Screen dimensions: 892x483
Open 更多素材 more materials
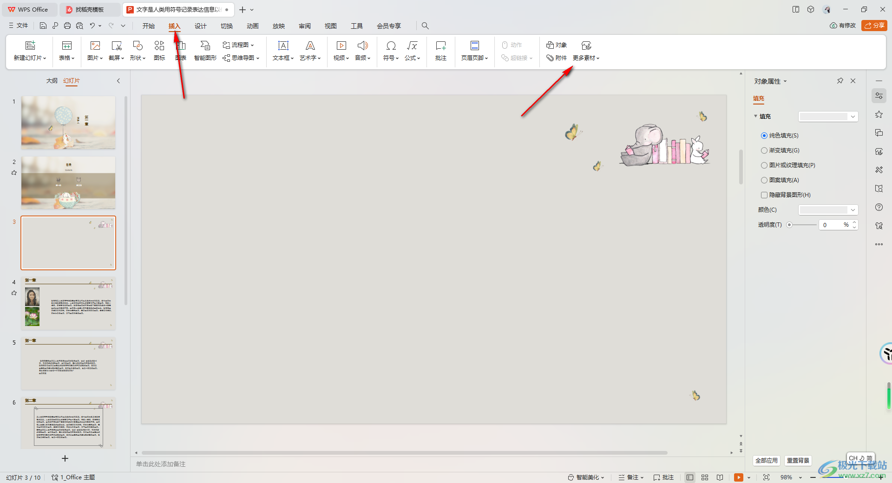[x=586, y=51]
